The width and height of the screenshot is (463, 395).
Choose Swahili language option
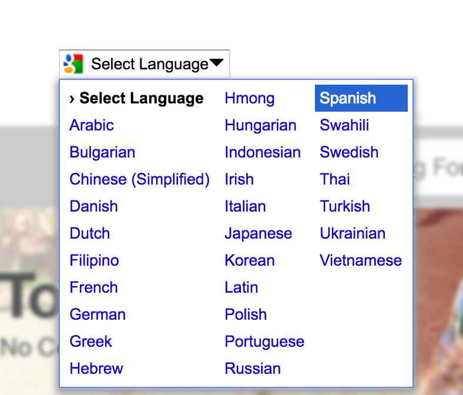[344, 125]
